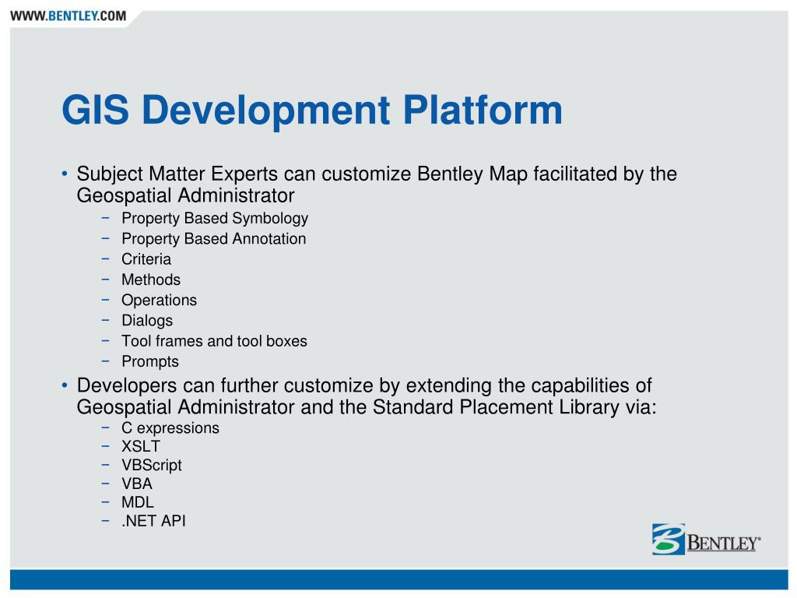The image size is (797, 598).
Task: Select the 'VBScript' list item
Action: tap(152, 466)
